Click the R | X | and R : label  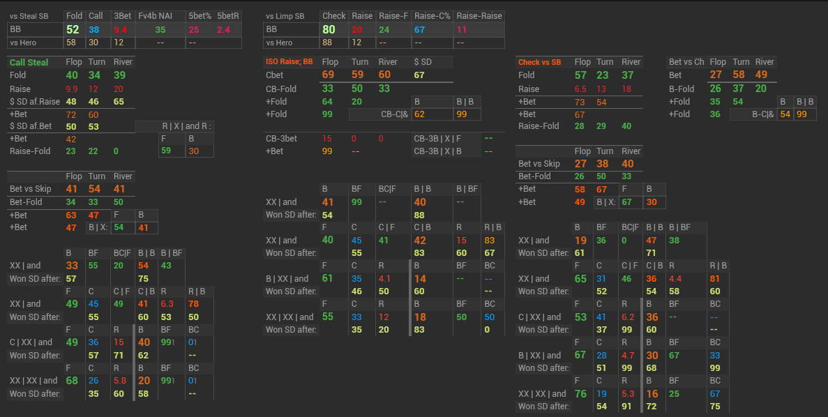[186, 126]
